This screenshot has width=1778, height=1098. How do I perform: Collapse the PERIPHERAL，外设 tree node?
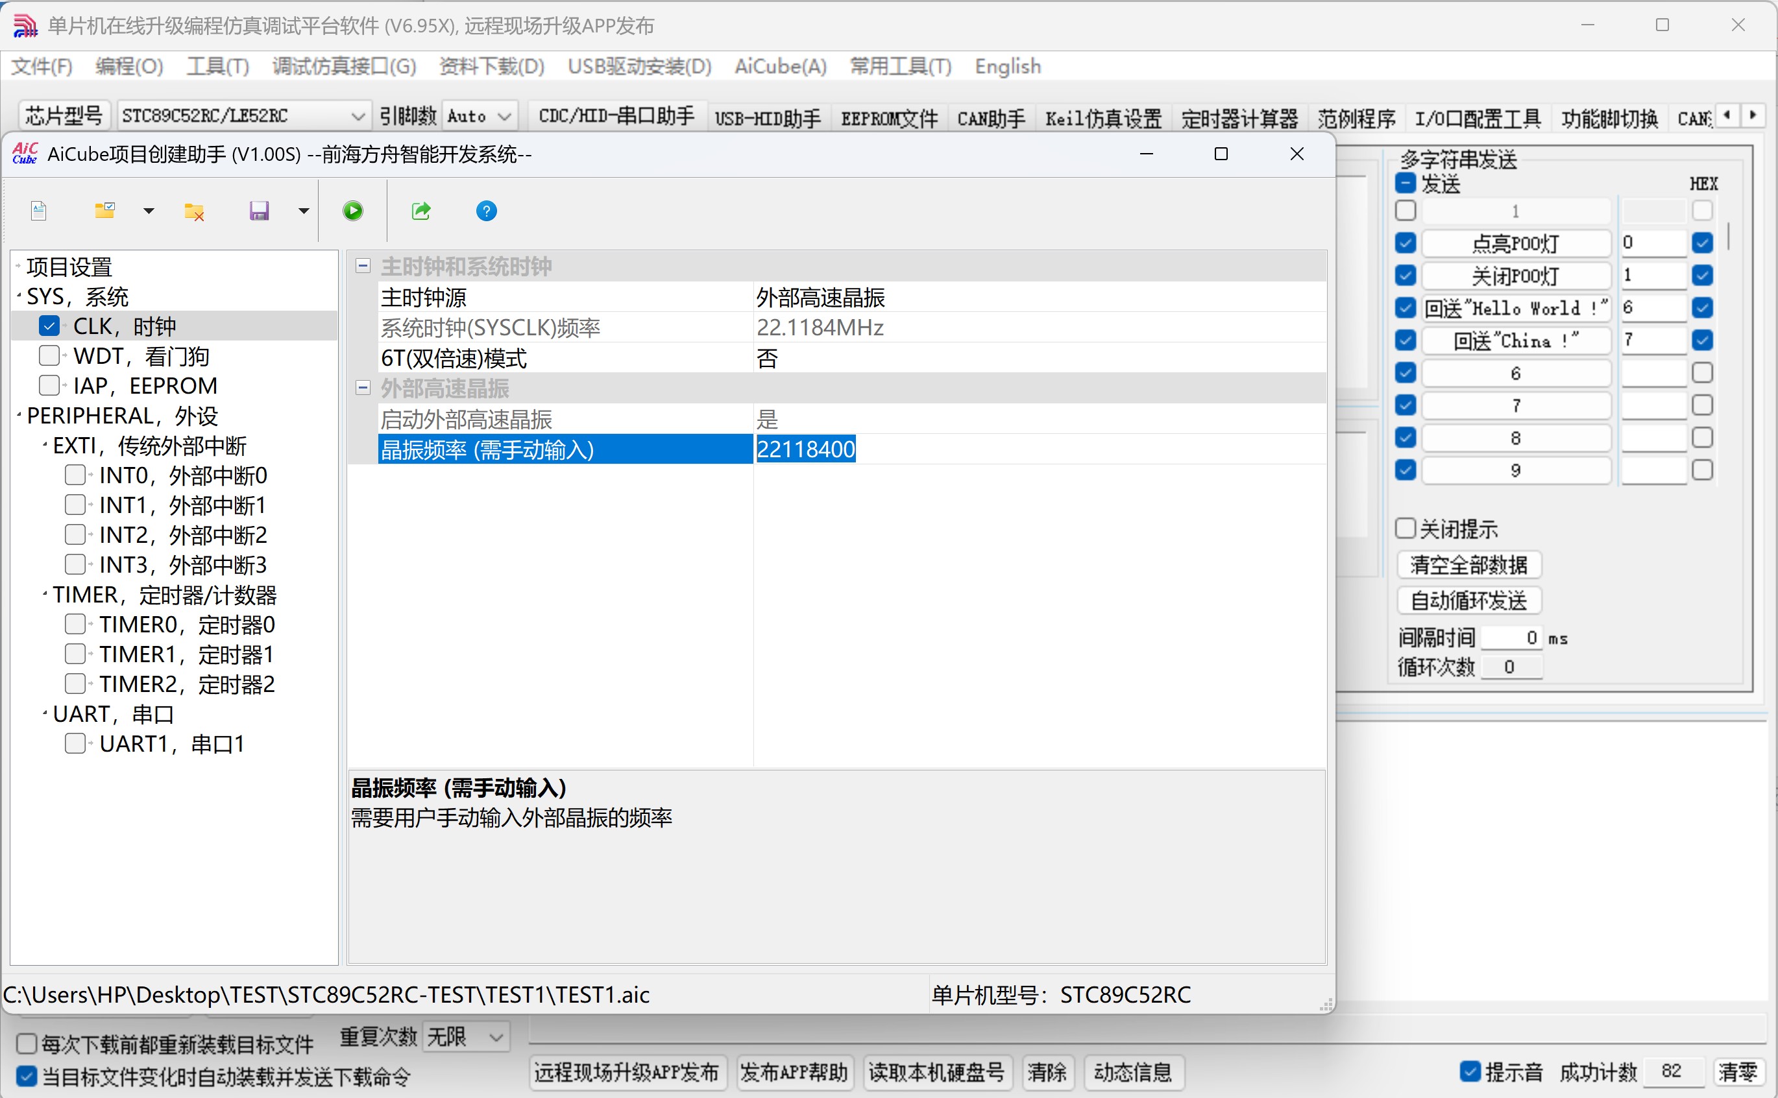pos(19,415)
